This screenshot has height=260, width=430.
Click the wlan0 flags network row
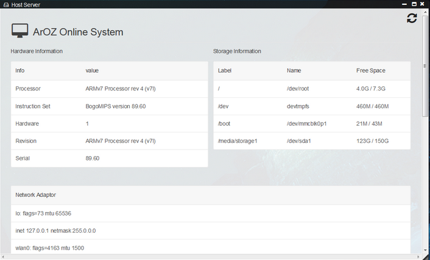[49, 248]
